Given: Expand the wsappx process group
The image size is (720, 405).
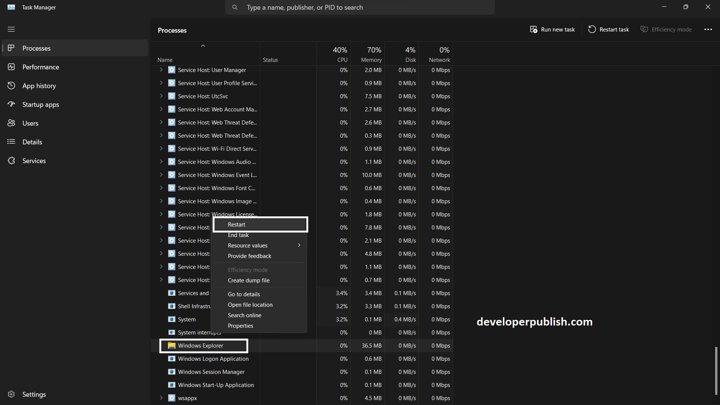Looking at the screenshot, I should tap(161, 398).
